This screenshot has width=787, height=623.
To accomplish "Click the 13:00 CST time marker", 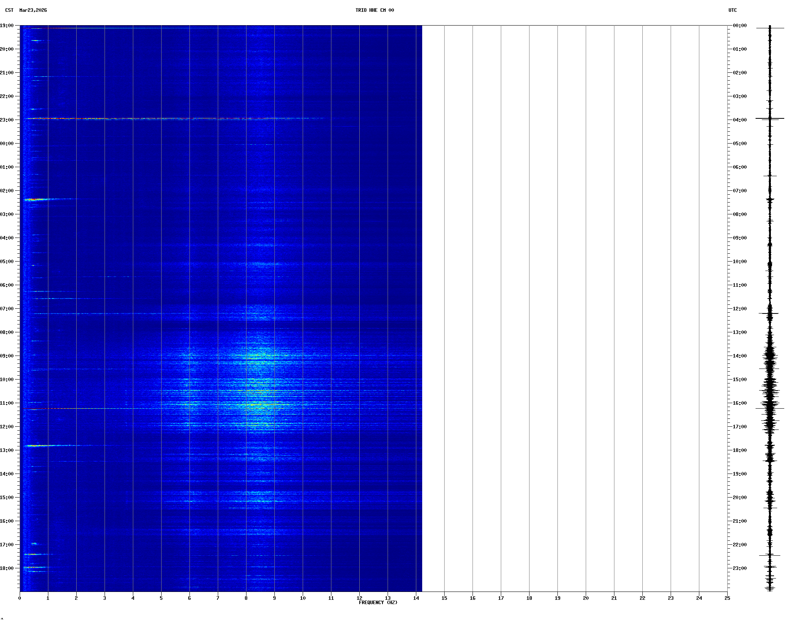I will [7, 450].
